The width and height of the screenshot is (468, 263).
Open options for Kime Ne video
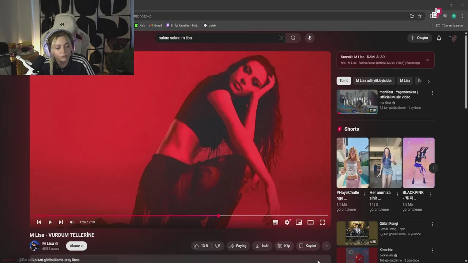pyautogui.click(x=433, y=251)
